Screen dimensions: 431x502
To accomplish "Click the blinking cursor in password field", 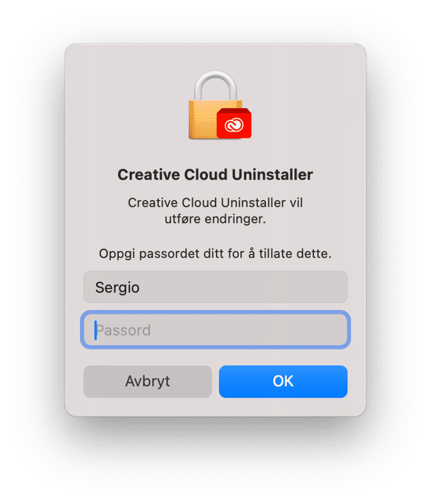I will click(x=95, y=330).
